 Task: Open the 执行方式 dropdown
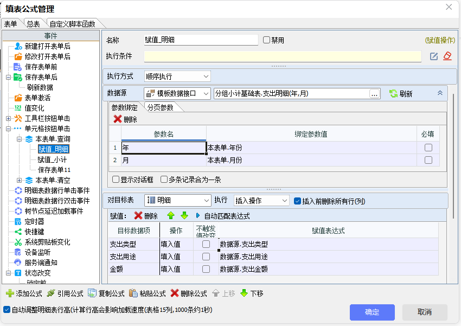[x=177, y=76]
